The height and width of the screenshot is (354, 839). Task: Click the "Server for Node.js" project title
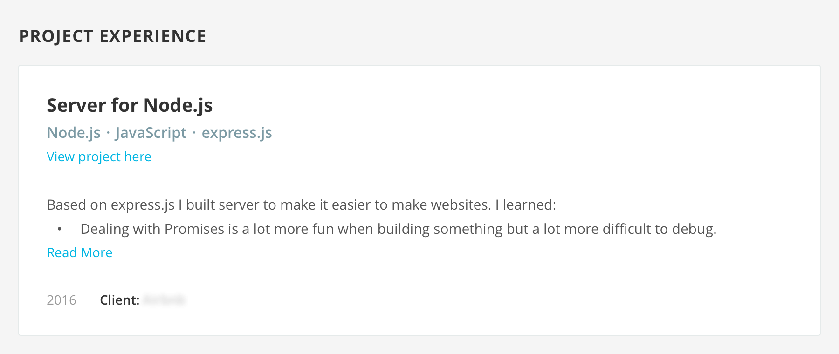point(130,106)
